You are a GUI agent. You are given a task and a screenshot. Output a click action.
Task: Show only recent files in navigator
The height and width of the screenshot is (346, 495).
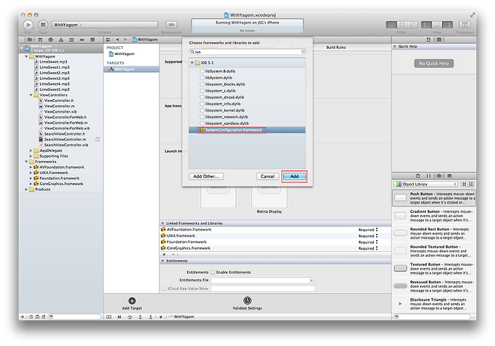pos(31,316)
